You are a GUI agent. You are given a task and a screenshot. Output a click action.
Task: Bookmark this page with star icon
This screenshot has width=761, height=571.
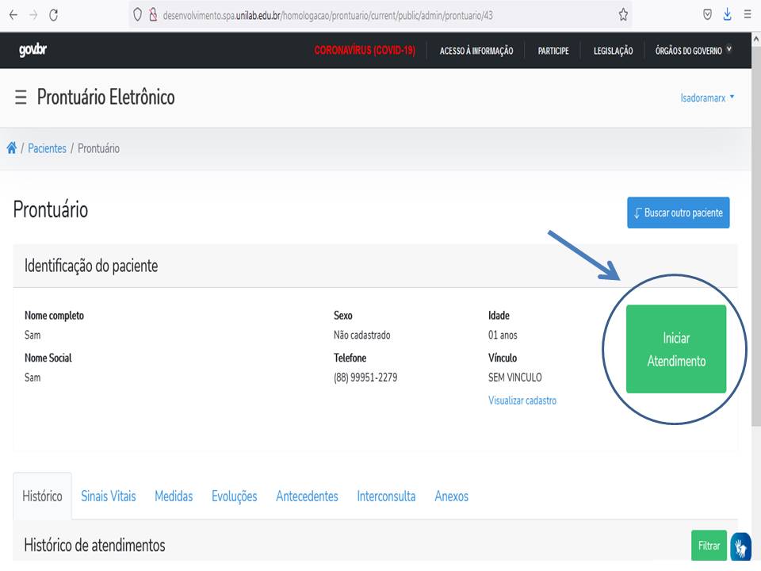click(x=623, y=14)
